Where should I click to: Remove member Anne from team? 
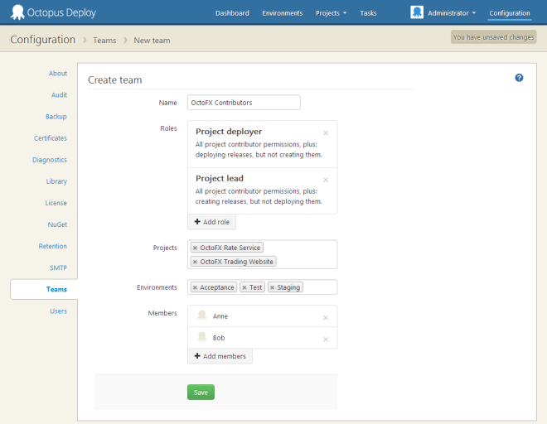point(326,318)
